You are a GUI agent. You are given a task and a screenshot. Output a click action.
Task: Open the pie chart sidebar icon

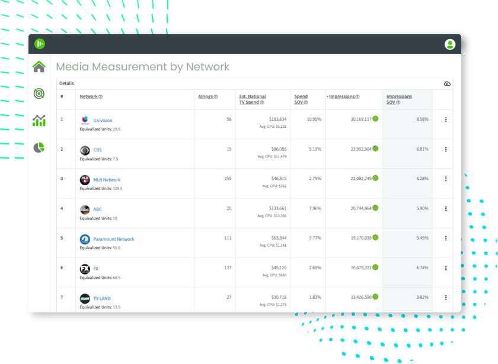pyautogui.click(x=39, y=147)
